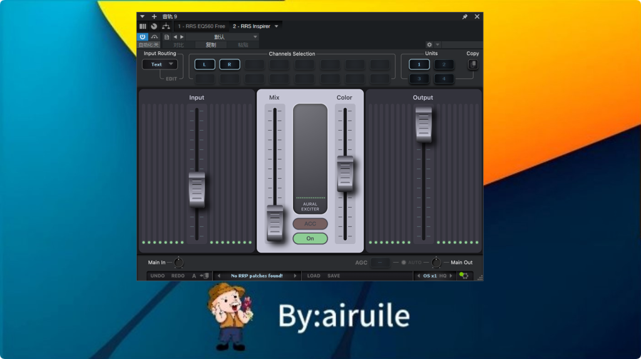641x359 pixels.
Task: Open the 默认 preset dropdown
Action: pyautogui.click(x=222, y=37)
